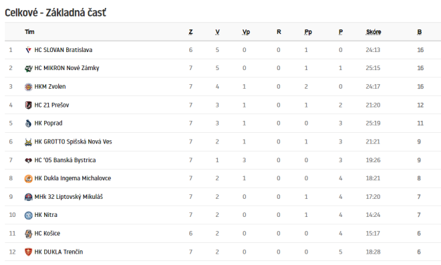Click the HK Poprad team logo
Screen dimensions: 441x265
click(x=28, y=123)
